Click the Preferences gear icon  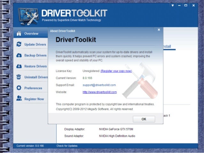[x=19, y=88]
